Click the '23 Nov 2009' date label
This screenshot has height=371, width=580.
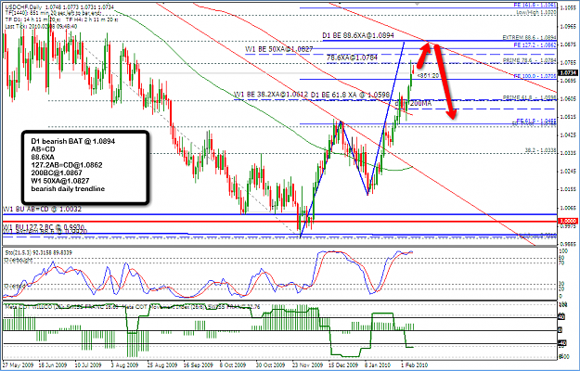(x=307, y=365)
